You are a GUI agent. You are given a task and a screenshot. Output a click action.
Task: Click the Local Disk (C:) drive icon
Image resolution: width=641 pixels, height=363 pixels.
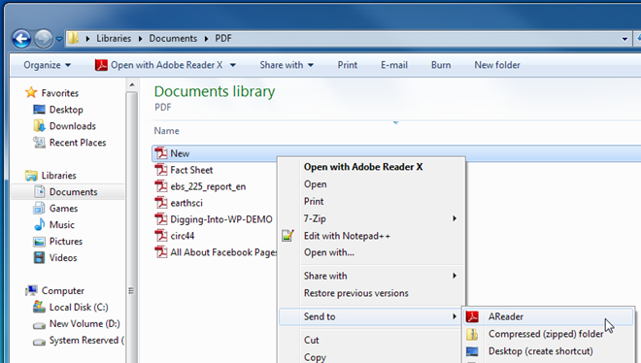click(39, 307)
